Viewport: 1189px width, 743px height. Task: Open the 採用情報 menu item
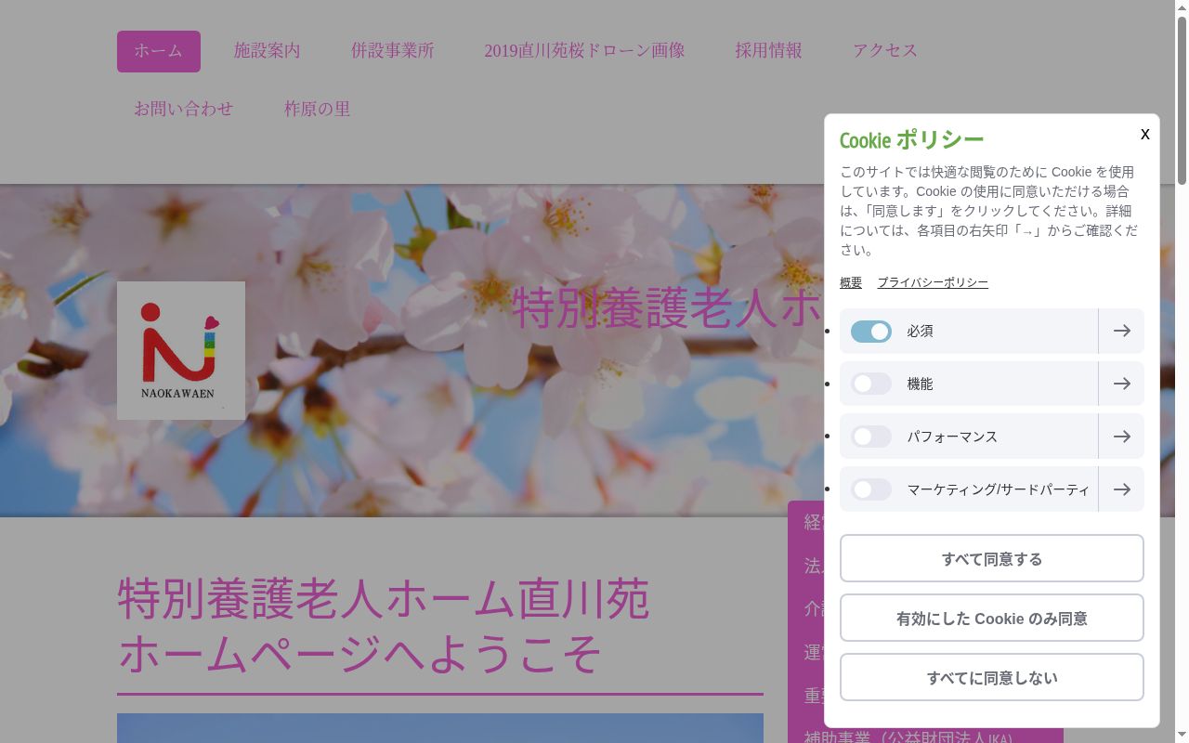click(769, 51)
